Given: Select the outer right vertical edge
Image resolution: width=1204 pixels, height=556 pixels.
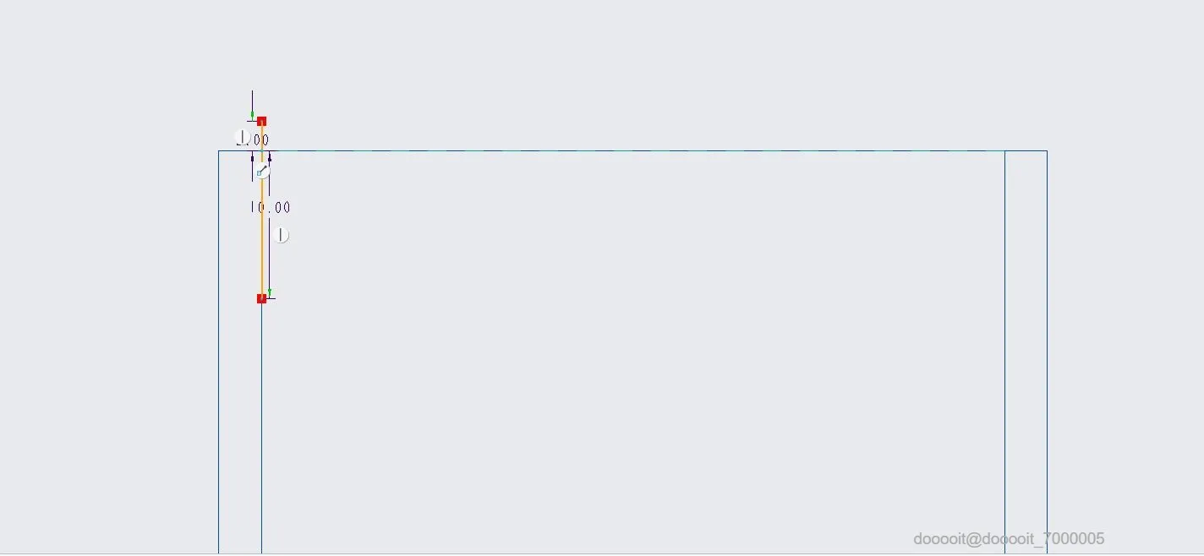Looking at the screenshot, I should pos(1047,352).
